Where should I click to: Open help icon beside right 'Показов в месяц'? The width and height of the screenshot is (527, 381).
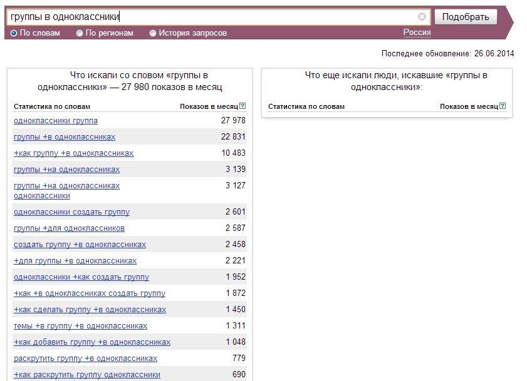[503, 106]
